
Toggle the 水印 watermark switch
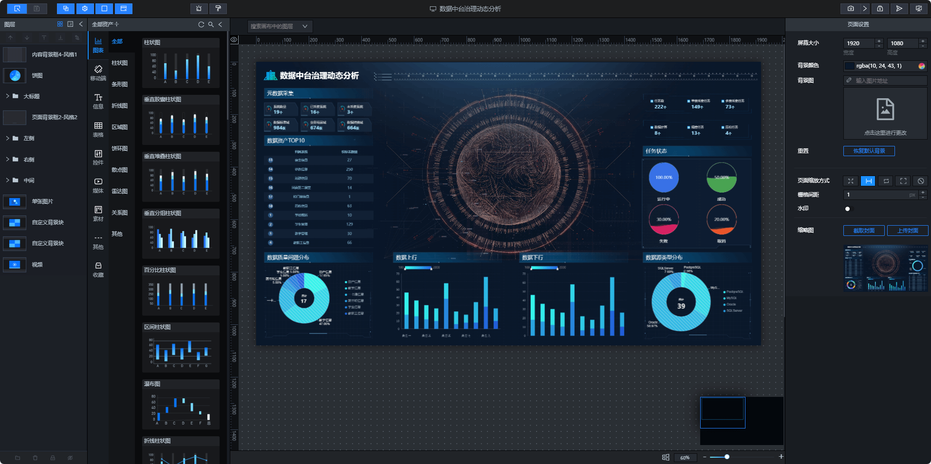click(x=849, y=209)
